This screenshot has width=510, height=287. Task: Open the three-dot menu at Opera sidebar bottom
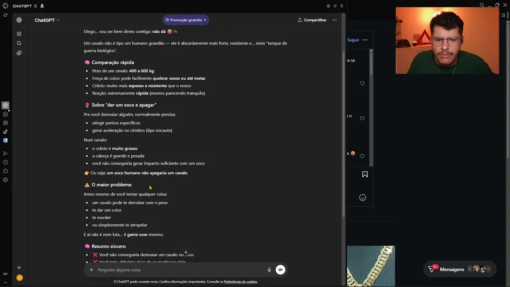coord(5,282)
